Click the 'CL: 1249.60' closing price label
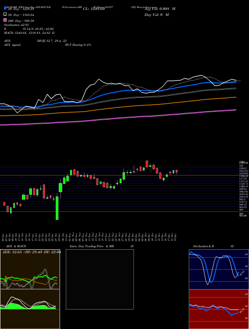Screen dimensions: 249x329 click(94, 9)
